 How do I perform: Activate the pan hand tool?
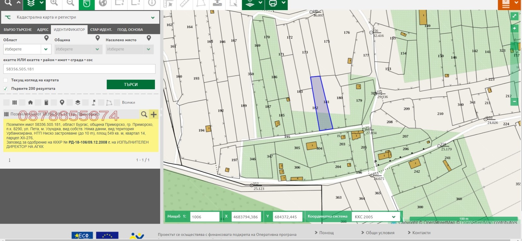pyautogui.click(x=86, y=4)
